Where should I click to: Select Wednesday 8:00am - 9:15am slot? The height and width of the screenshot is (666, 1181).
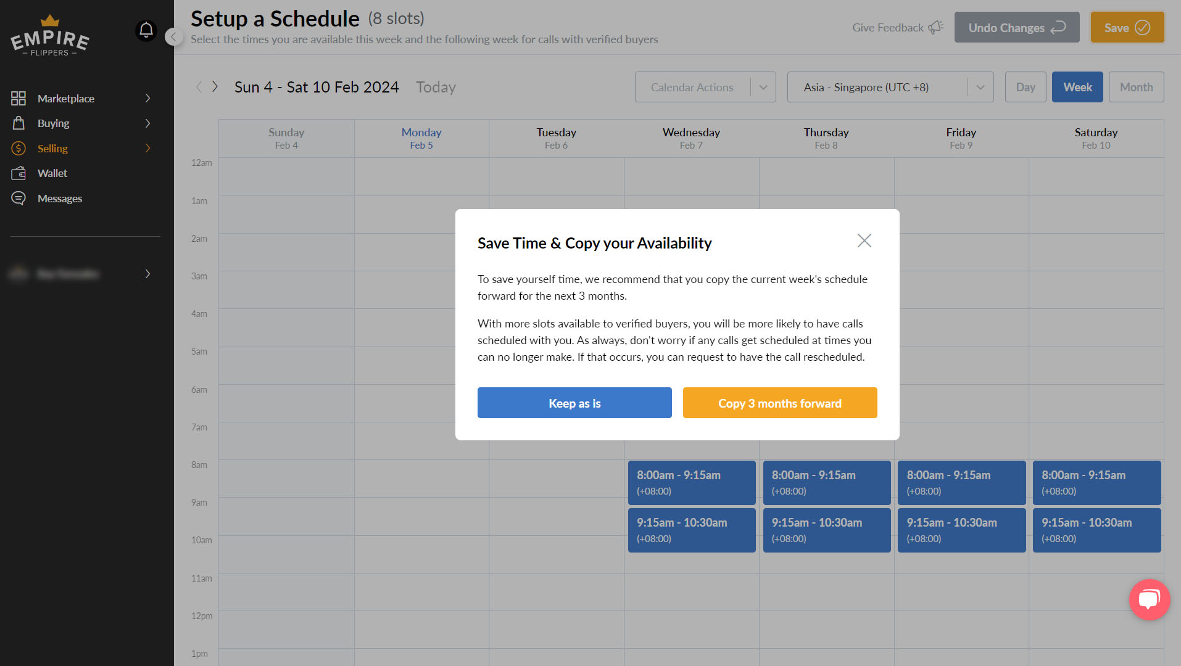tap(691, 483)
